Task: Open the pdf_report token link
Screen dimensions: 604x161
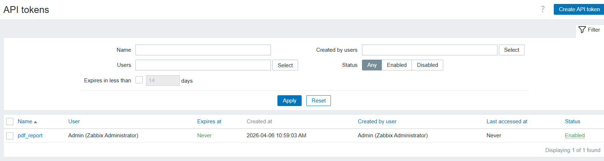Action: click(x=30, y=135)
